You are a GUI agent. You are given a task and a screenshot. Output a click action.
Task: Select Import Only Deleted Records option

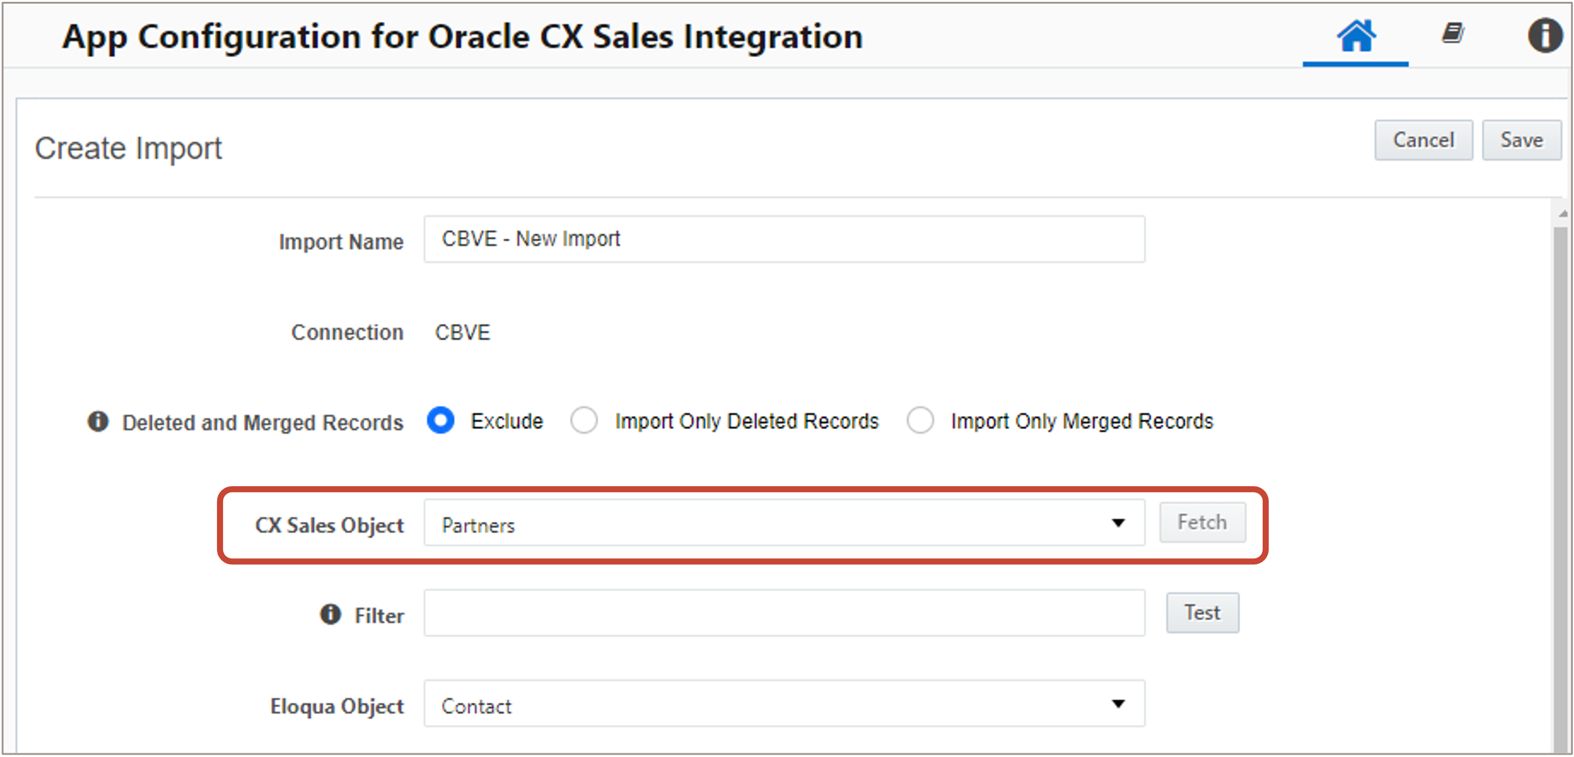(584, 420)
